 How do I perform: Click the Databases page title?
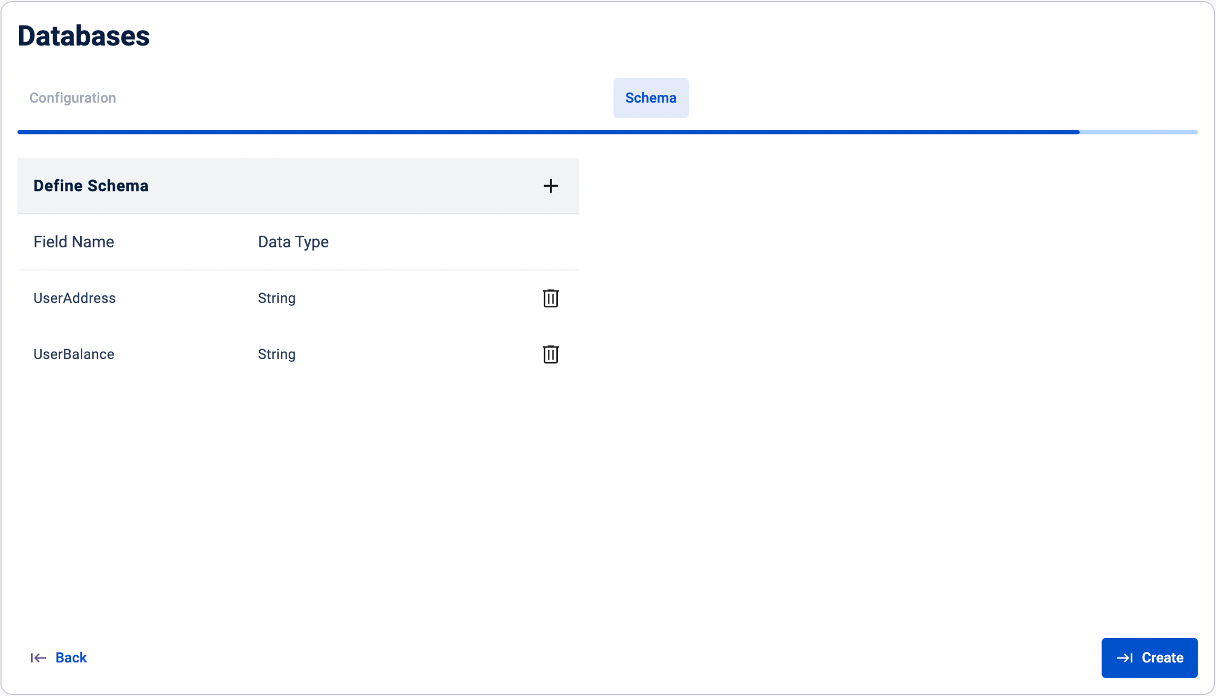tap(83, 36)
